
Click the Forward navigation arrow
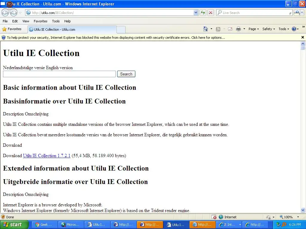pos(13,13)
